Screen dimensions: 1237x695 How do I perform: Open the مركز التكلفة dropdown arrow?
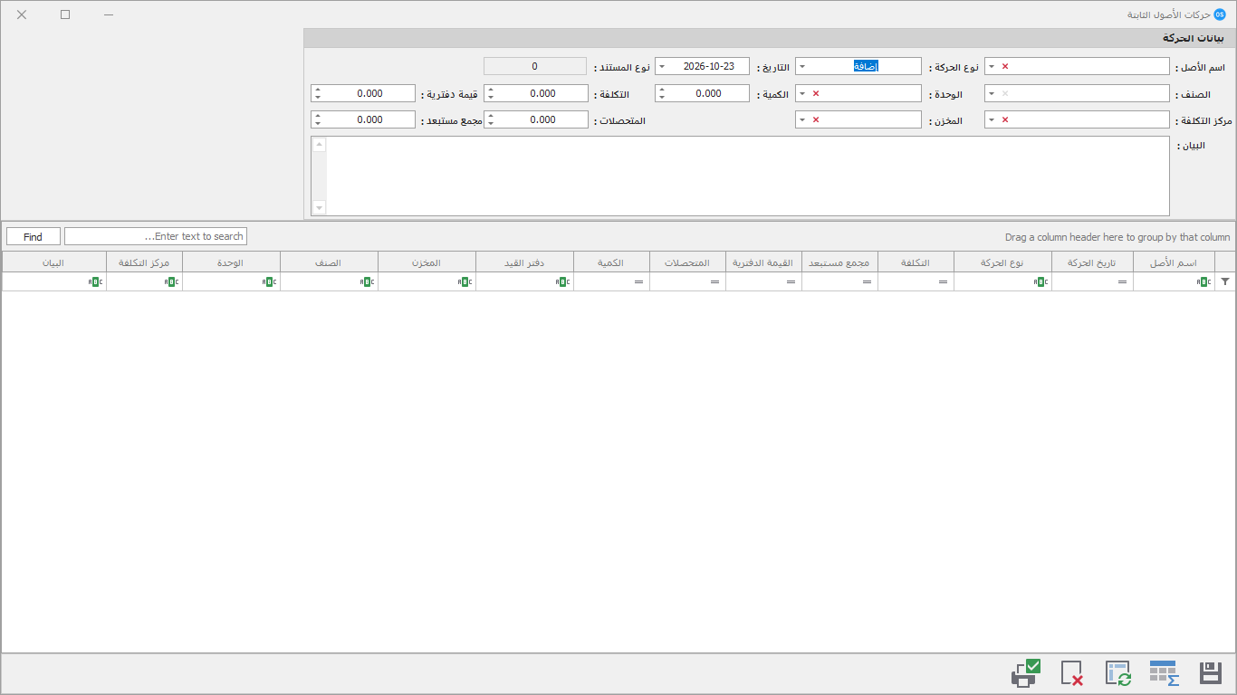coord(992,119)
